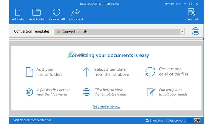Viewport: 214px width, 124px height.
Task: Click the Clipboard arrow icon
Action: click(x=76, y=12)
